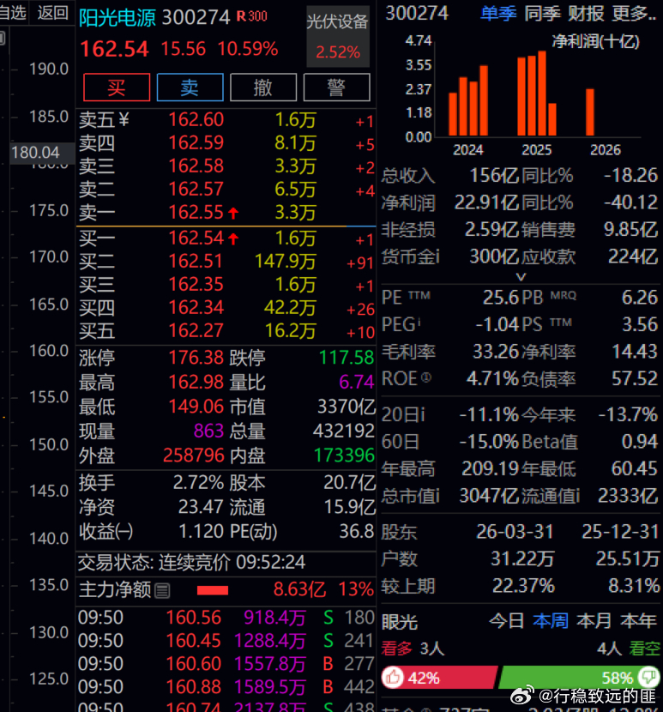Click the red 42% bullish vote bar
663x712 pixels.
click(x=440, y=678)
